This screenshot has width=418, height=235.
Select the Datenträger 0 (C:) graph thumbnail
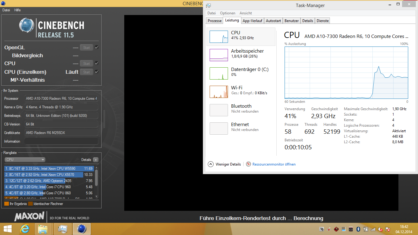pos(219,73)
